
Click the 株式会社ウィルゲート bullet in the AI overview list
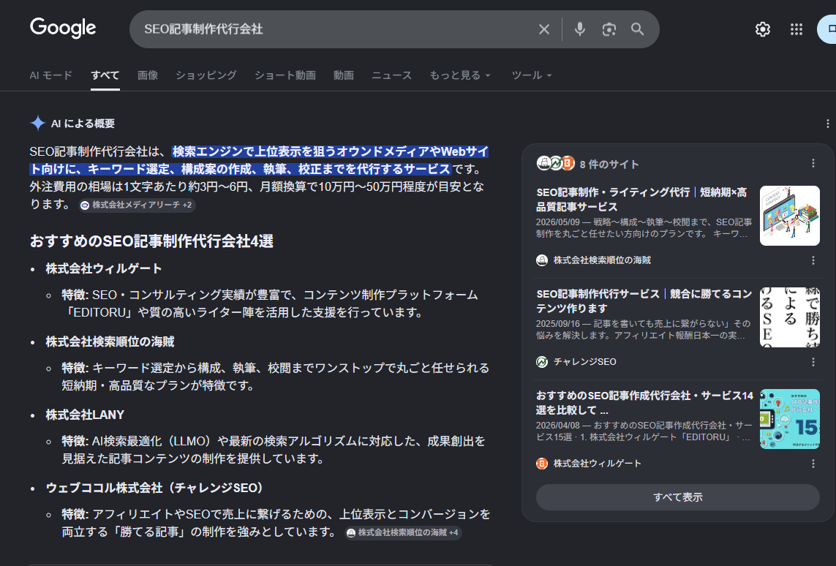pos(104,268)
